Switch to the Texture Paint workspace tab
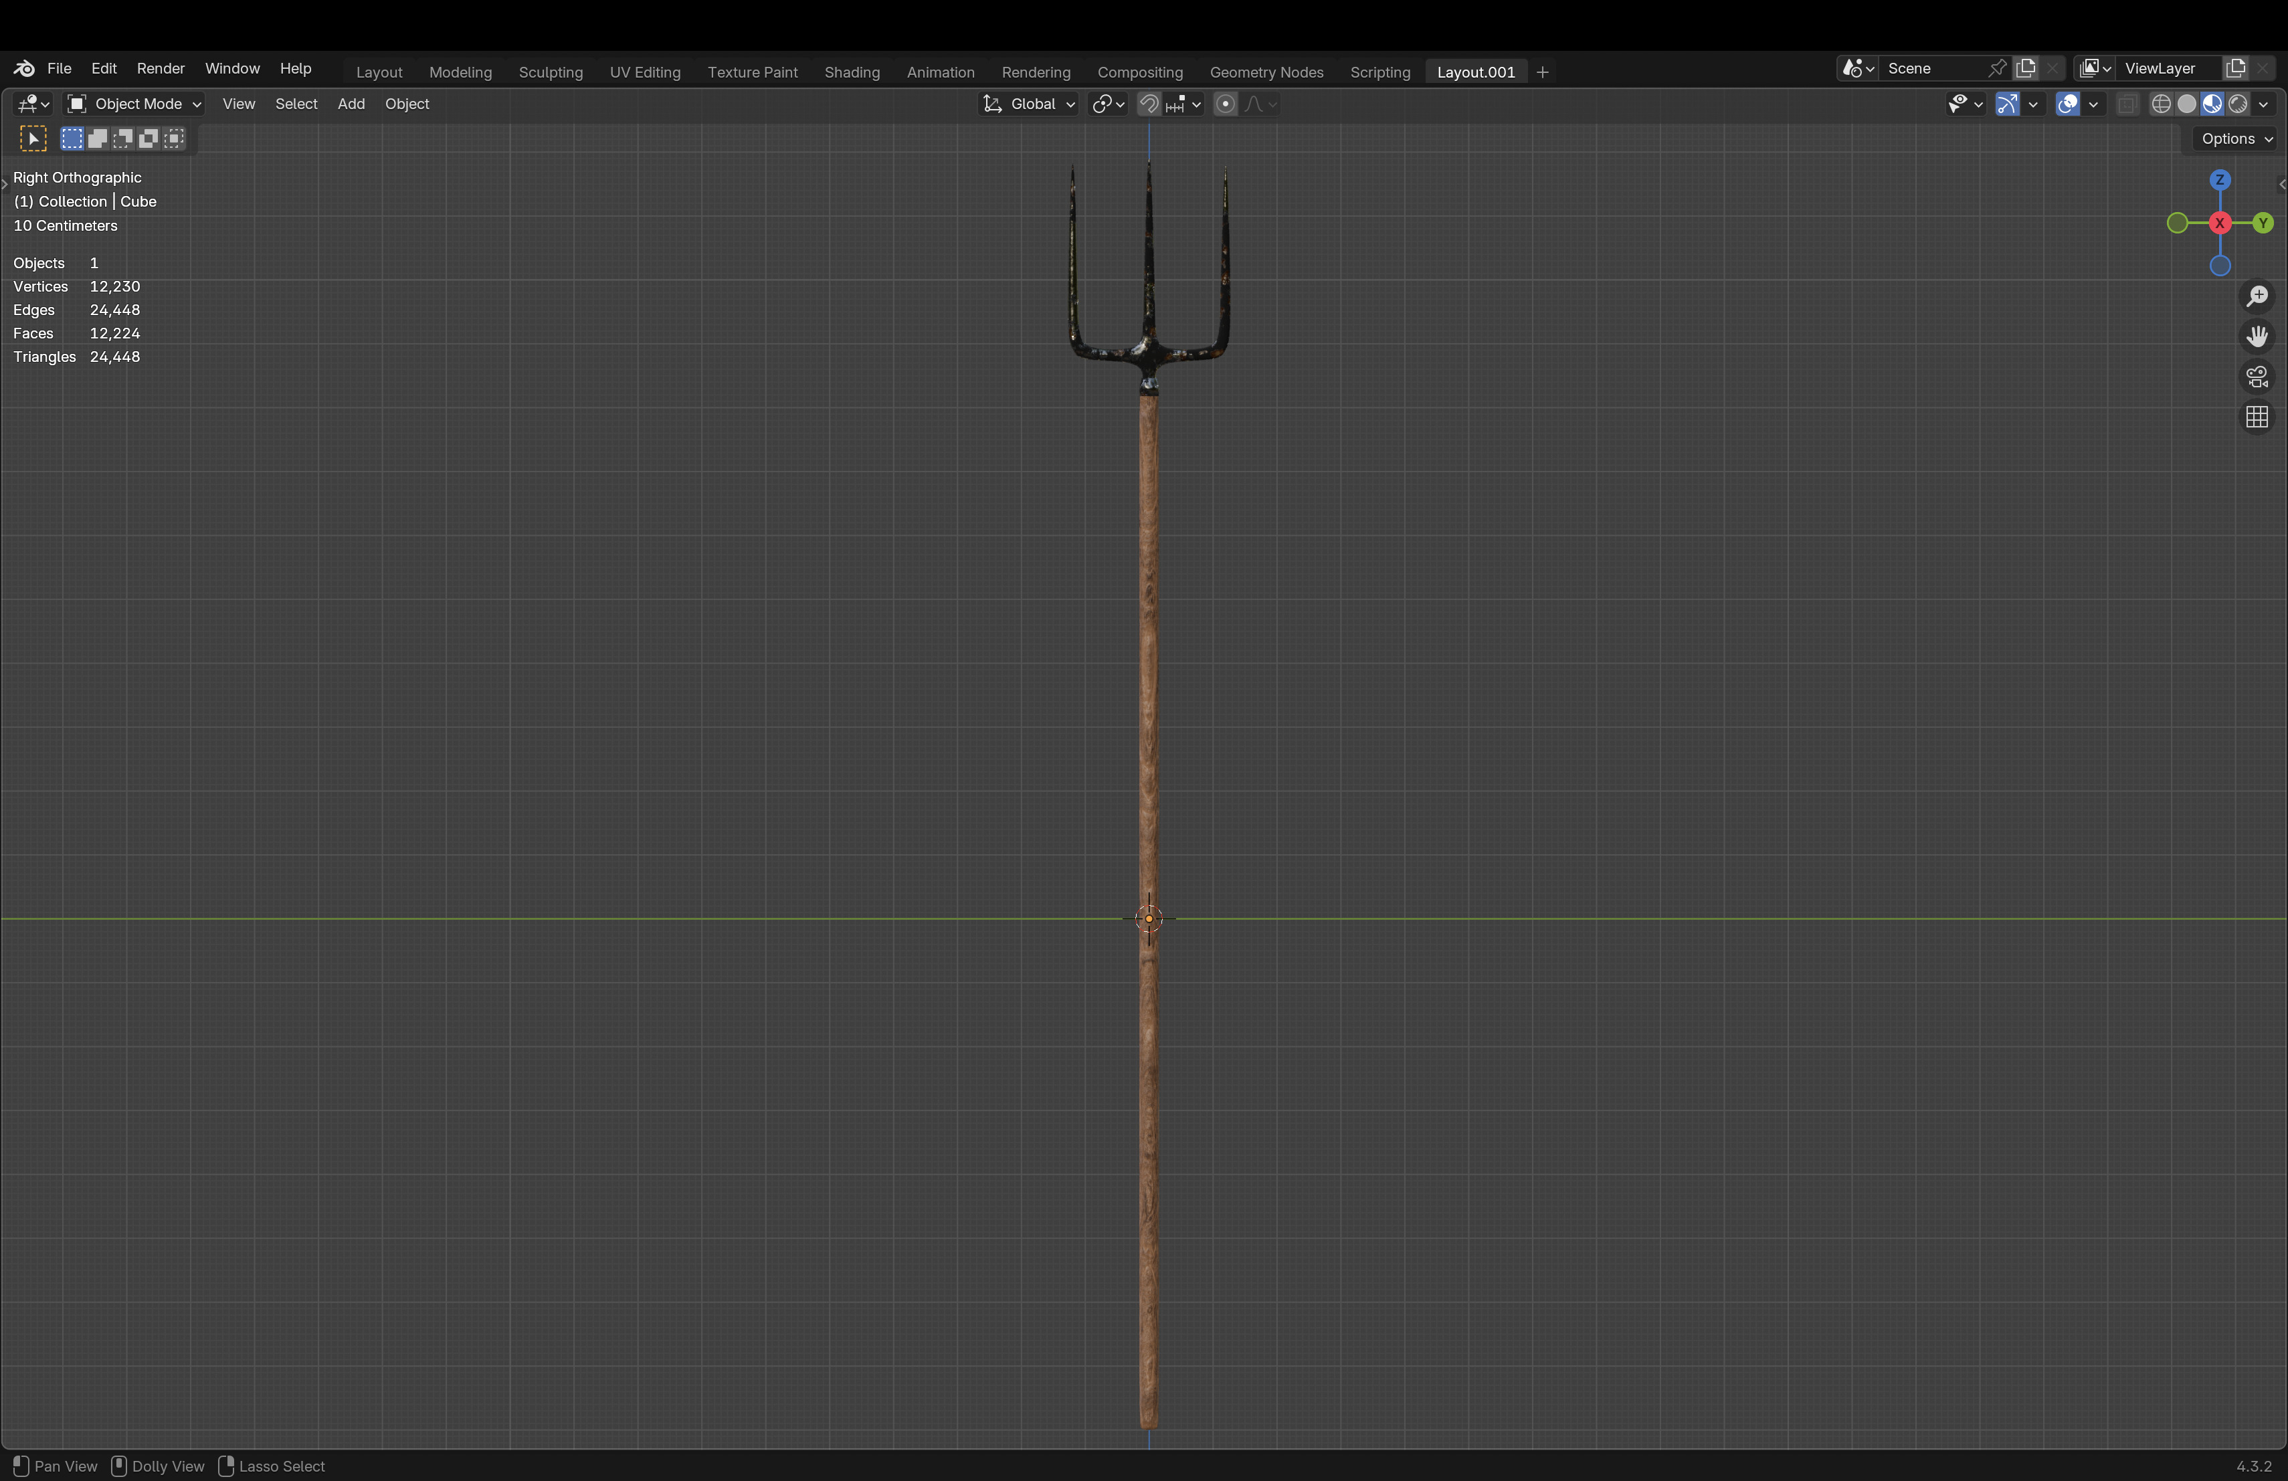2288x1481 pixels. click(x=753, y=72)
